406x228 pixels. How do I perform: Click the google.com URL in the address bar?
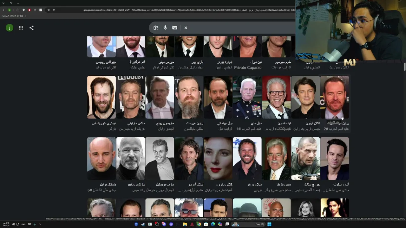tap(189, 10)
